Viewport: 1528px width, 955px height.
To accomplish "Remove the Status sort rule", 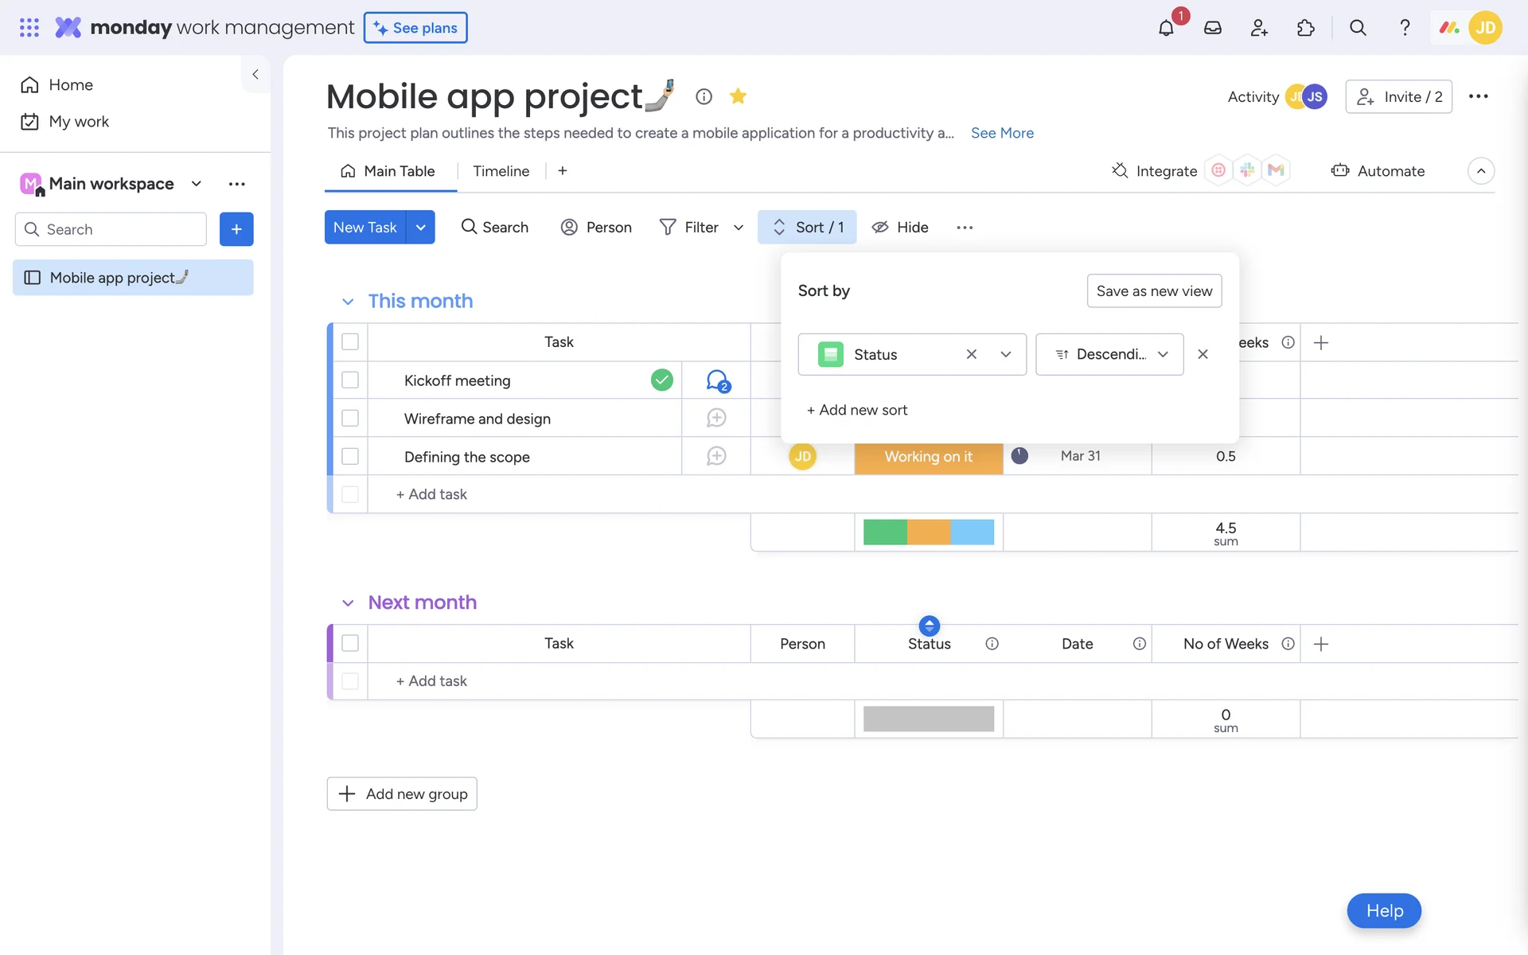I will tap(1203, 354).
